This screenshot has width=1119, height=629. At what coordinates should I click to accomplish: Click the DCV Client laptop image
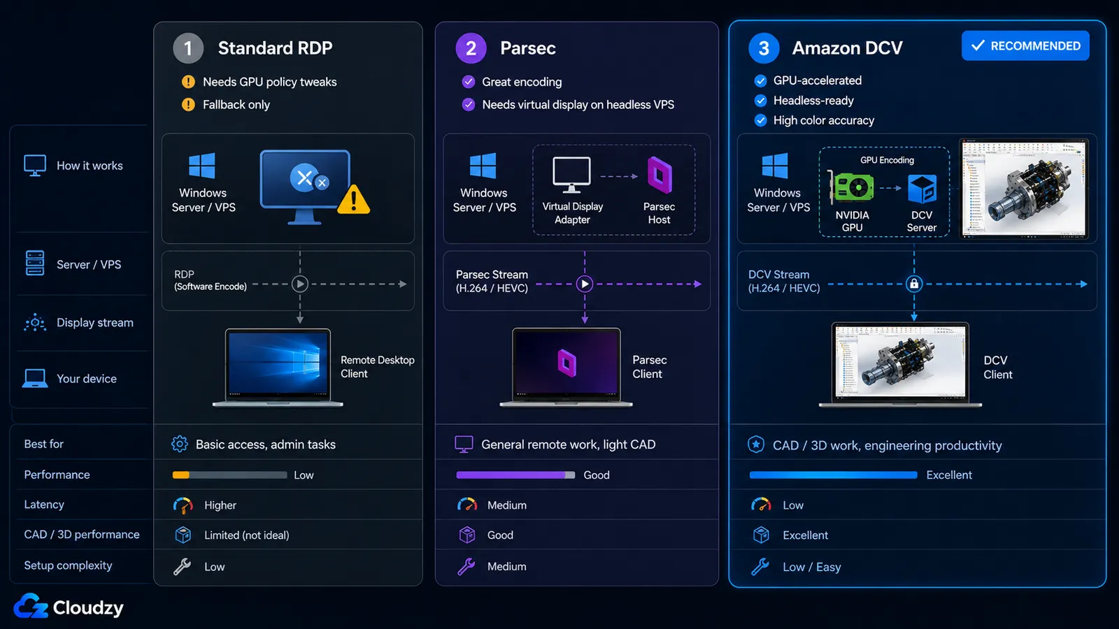tap(900, 364)
